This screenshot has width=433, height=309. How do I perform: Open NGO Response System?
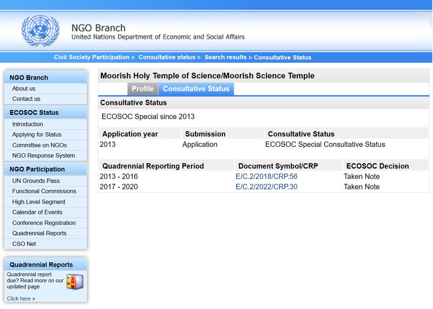(x=44, y=156)
